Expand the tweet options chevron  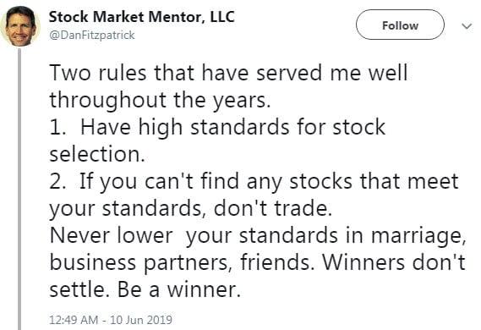coord(467,26)
